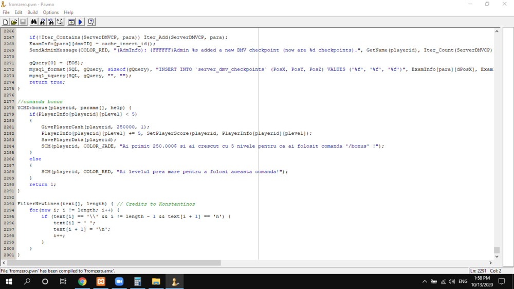Click the compile status message in status bar
Image resolution: width=514 pixels, height=289 pixels.
coord(58,271)
